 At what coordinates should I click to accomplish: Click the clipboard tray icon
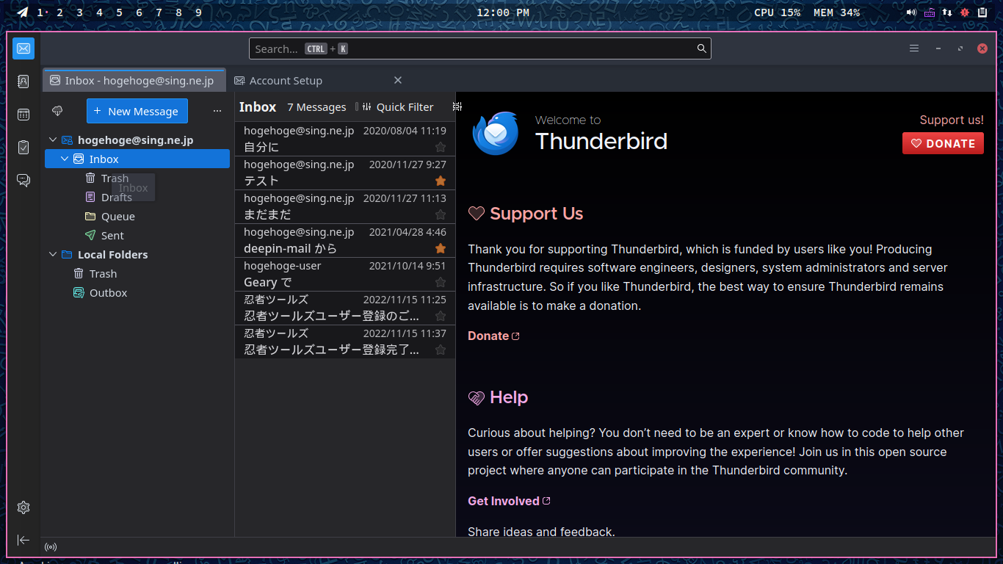click(x=982, y=12)
